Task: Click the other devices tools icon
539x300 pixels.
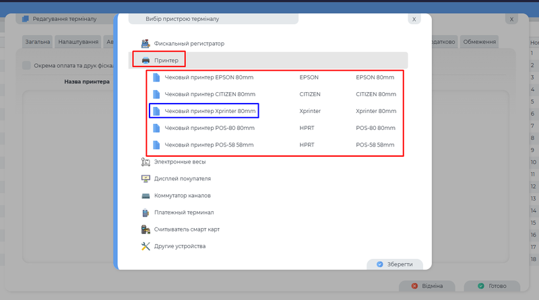Action: click(x=145, y=246)
